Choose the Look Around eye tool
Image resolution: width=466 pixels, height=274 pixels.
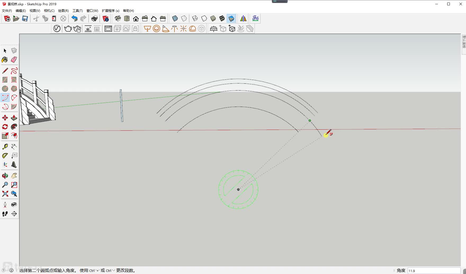point(14,205)
